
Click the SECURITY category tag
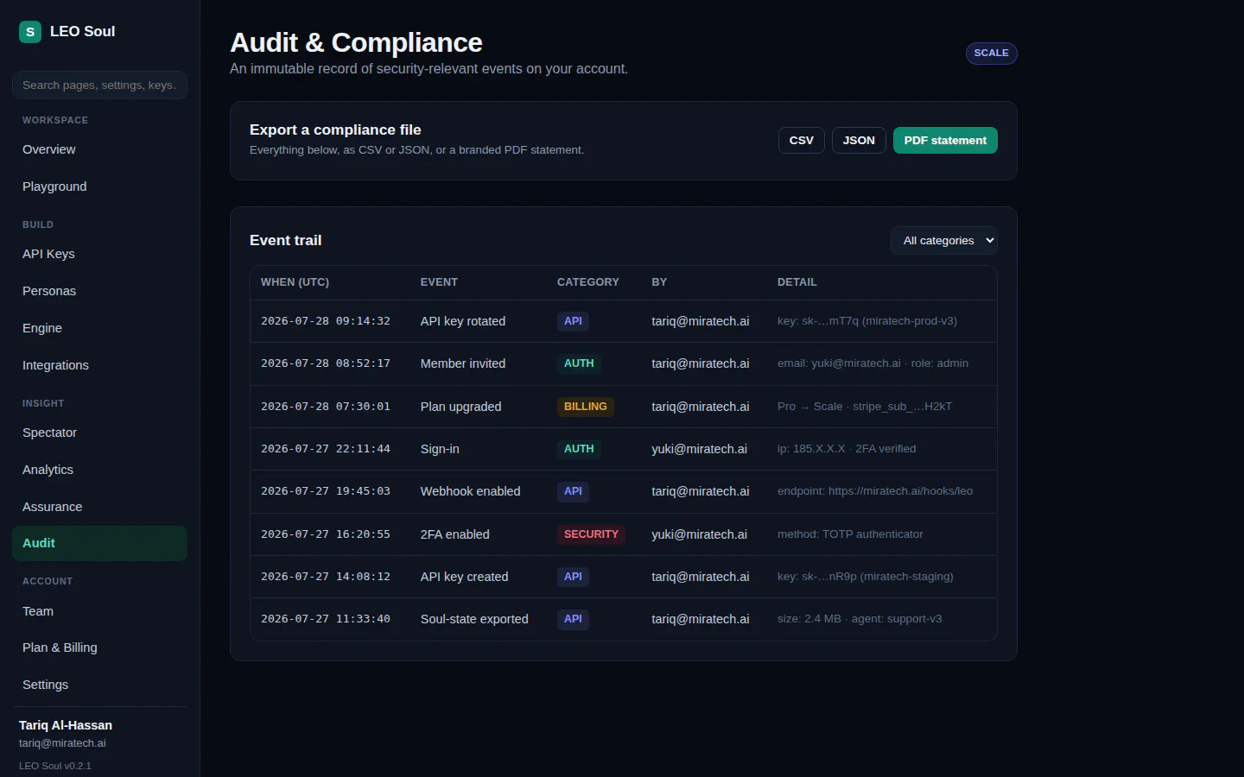point(591,534)
